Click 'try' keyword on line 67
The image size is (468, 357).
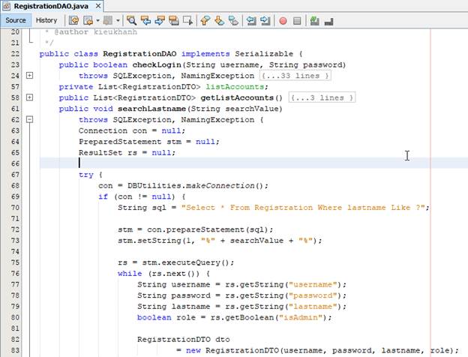pos(86,175)
